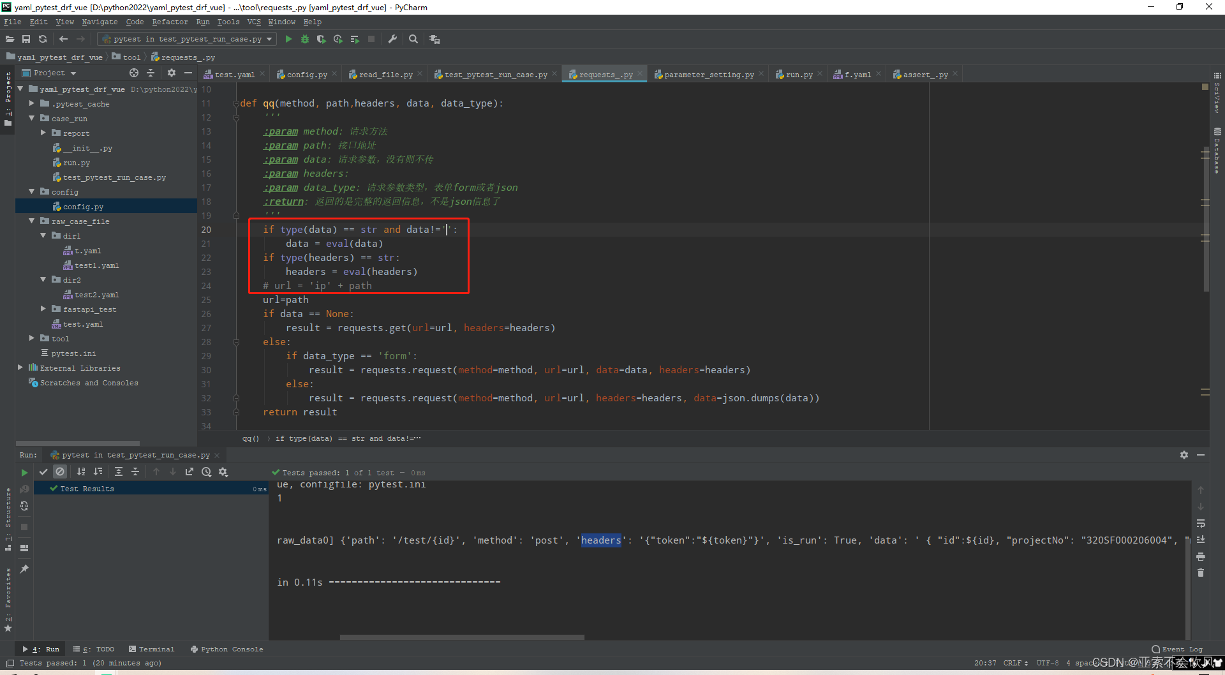Screen dimensions: 1225x675
Task: Collapse the dir1 folder
Action: pyautogui.click(x=43, y=235)
